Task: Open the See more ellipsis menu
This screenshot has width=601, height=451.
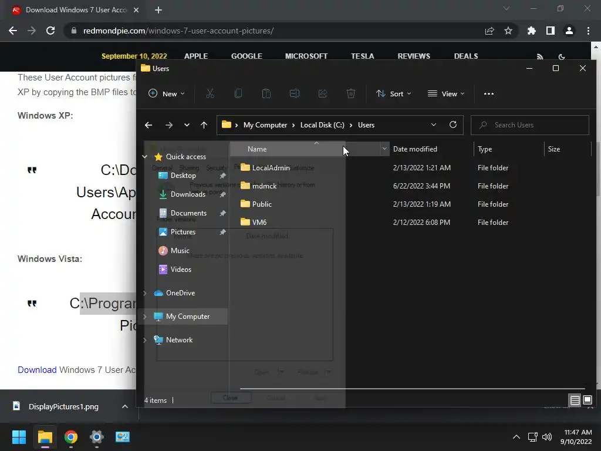Action: coord(489,93)
